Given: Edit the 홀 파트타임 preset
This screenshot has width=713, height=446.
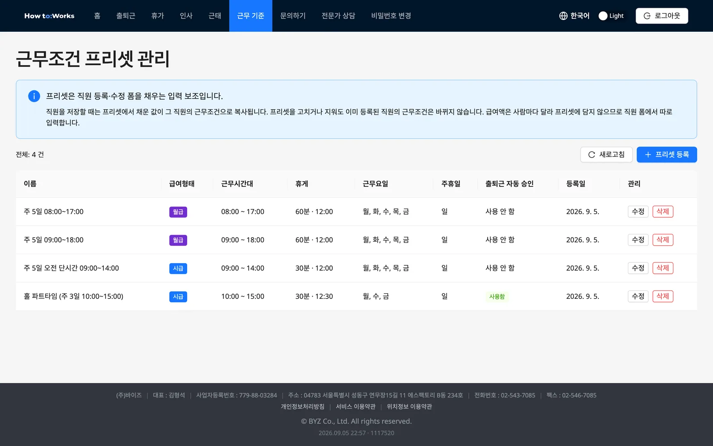Looking at the screenshot, I should click(638, 296).
